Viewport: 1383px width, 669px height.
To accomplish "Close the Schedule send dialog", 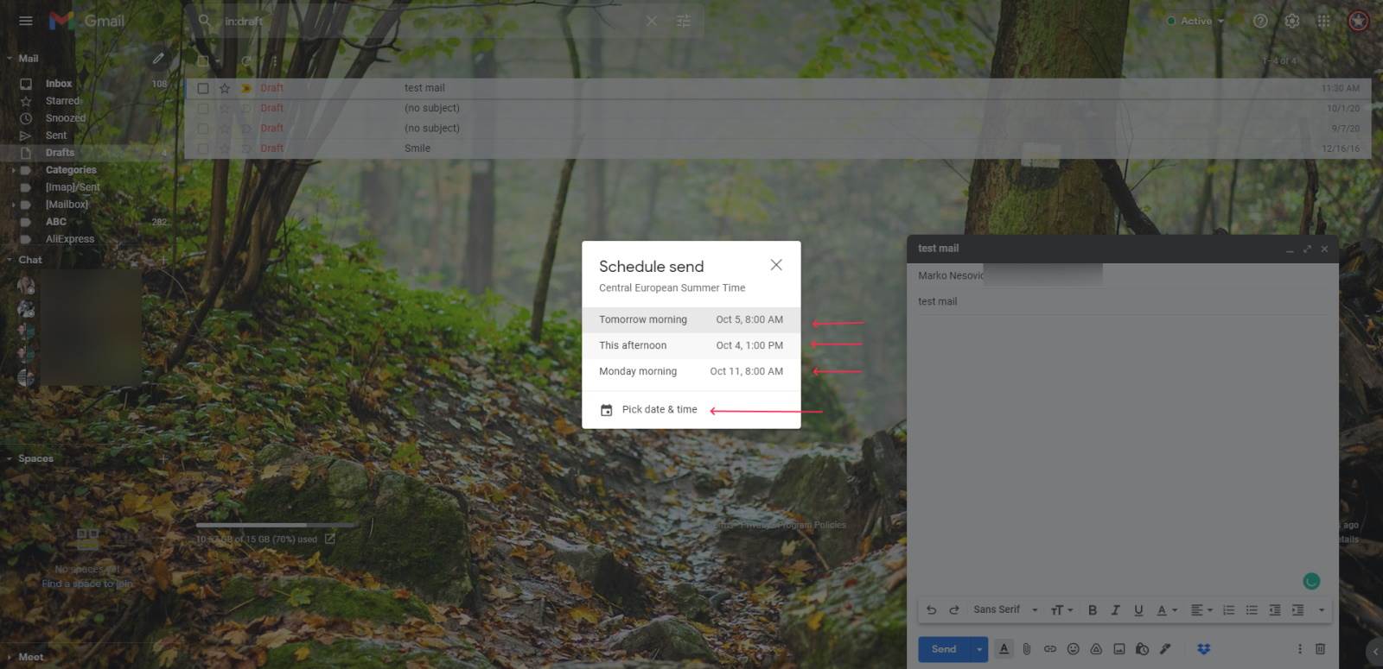I will [775, 265].
